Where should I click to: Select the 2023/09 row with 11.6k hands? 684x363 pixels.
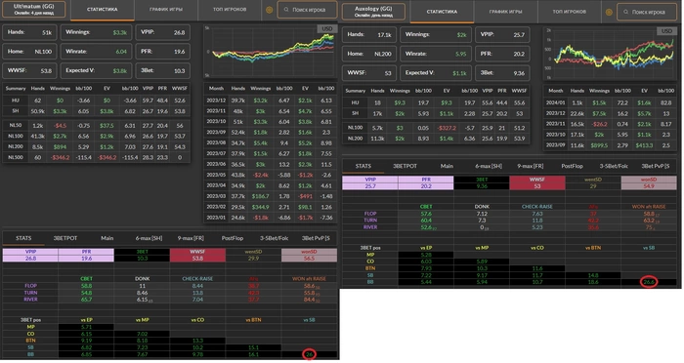click(x=610, y=145)
